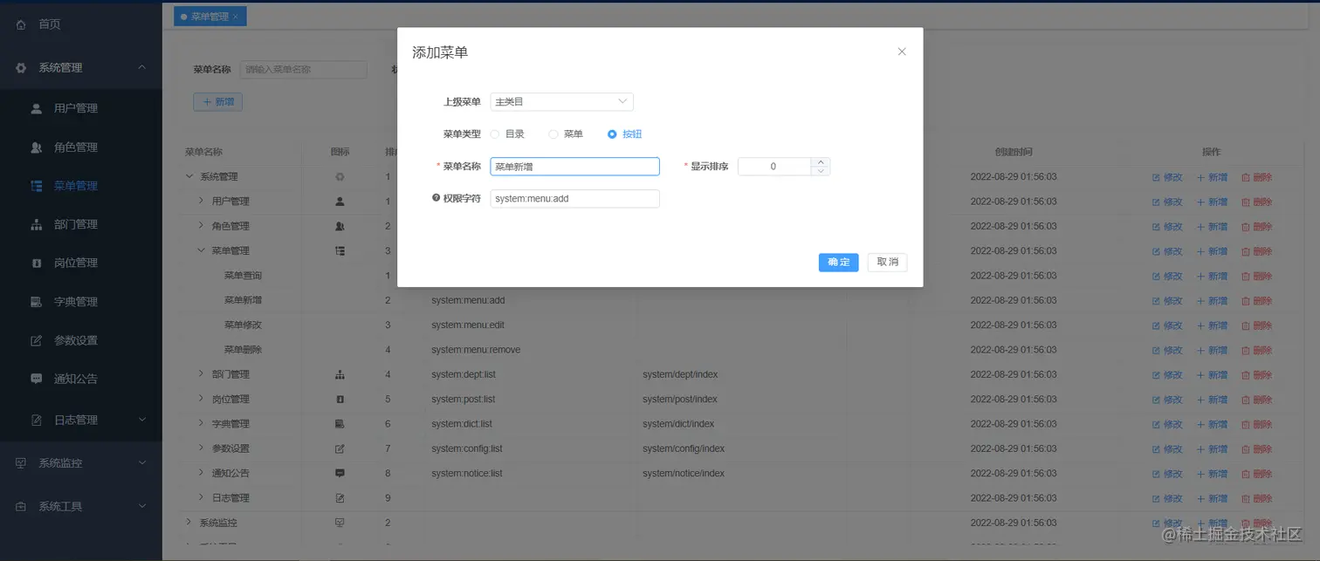
Task: Click the message icon in table's 通知公告 row
Action: point(340,474)
